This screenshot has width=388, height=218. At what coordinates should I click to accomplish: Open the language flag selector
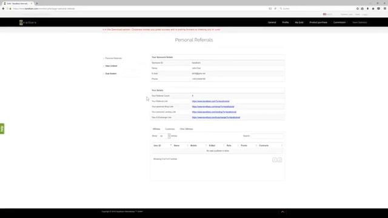tap(327, 15)
